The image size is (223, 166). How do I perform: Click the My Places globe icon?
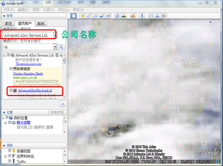coord(11,118)
